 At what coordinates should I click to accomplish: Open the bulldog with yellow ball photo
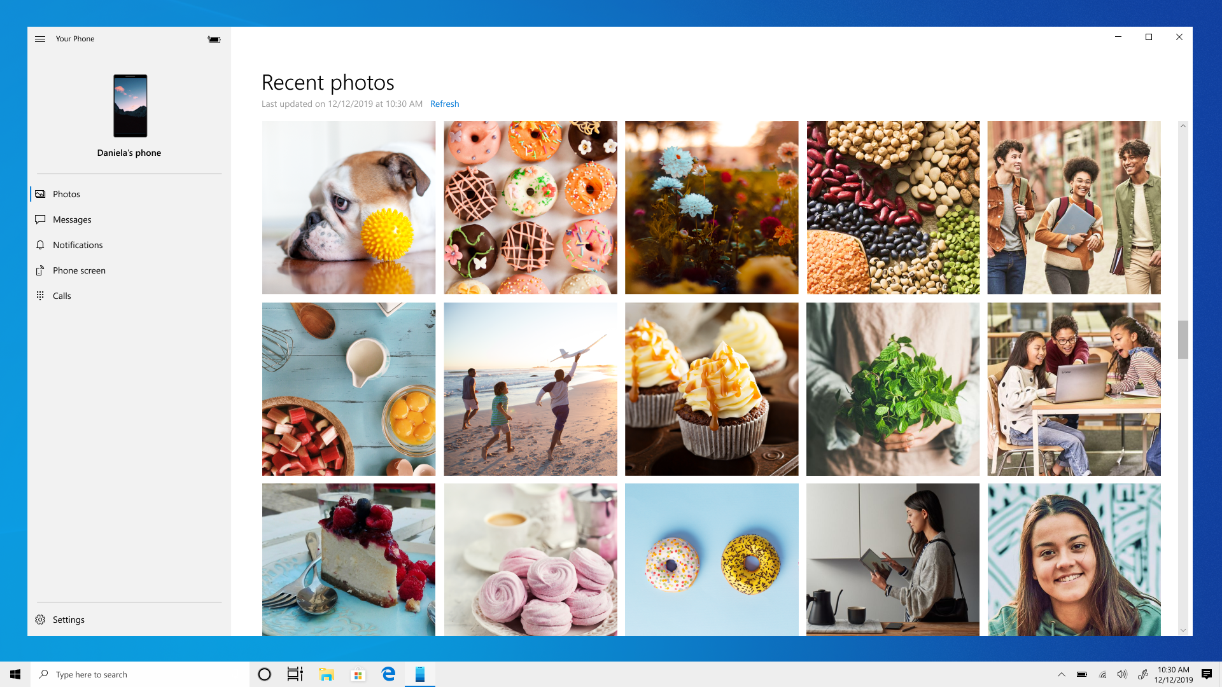pos(348,207)
